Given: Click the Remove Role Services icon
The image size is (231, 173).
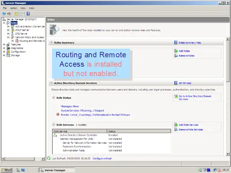Looking at the screenshot, I should click(x=176, y=129).
